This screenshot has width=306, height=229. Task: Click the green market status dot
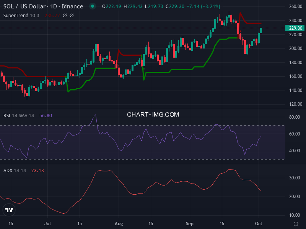click(x=92, y=6)
